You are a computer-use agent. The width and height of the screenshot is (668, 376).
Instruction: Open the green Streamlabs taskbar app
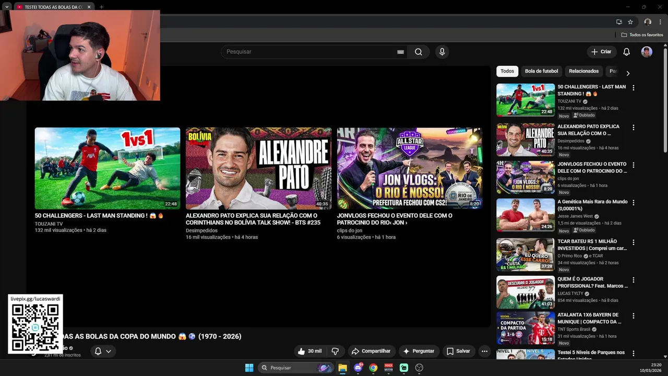[x=404, y=368]
